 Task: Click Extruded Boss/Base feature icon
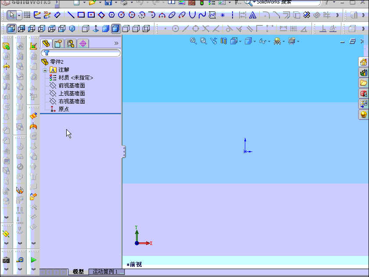(6, 46)
